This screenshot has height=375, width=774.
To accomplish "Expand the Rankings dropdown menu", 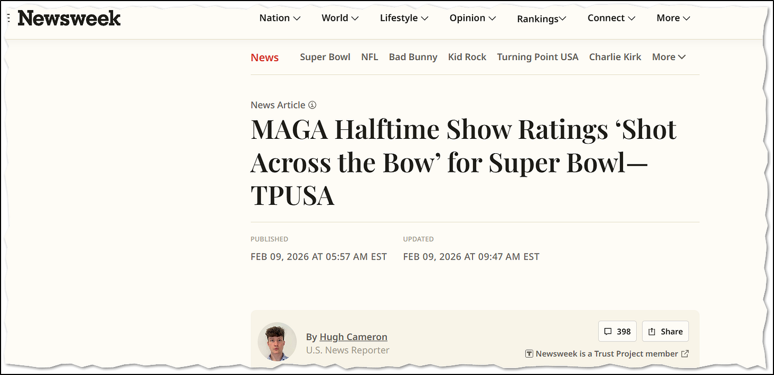I will [542, 19].
